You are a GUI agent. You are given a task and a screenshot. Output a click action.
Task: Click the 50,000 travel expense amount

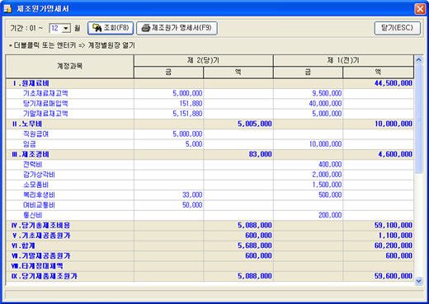pyautogui.click(x=192, y=205)
